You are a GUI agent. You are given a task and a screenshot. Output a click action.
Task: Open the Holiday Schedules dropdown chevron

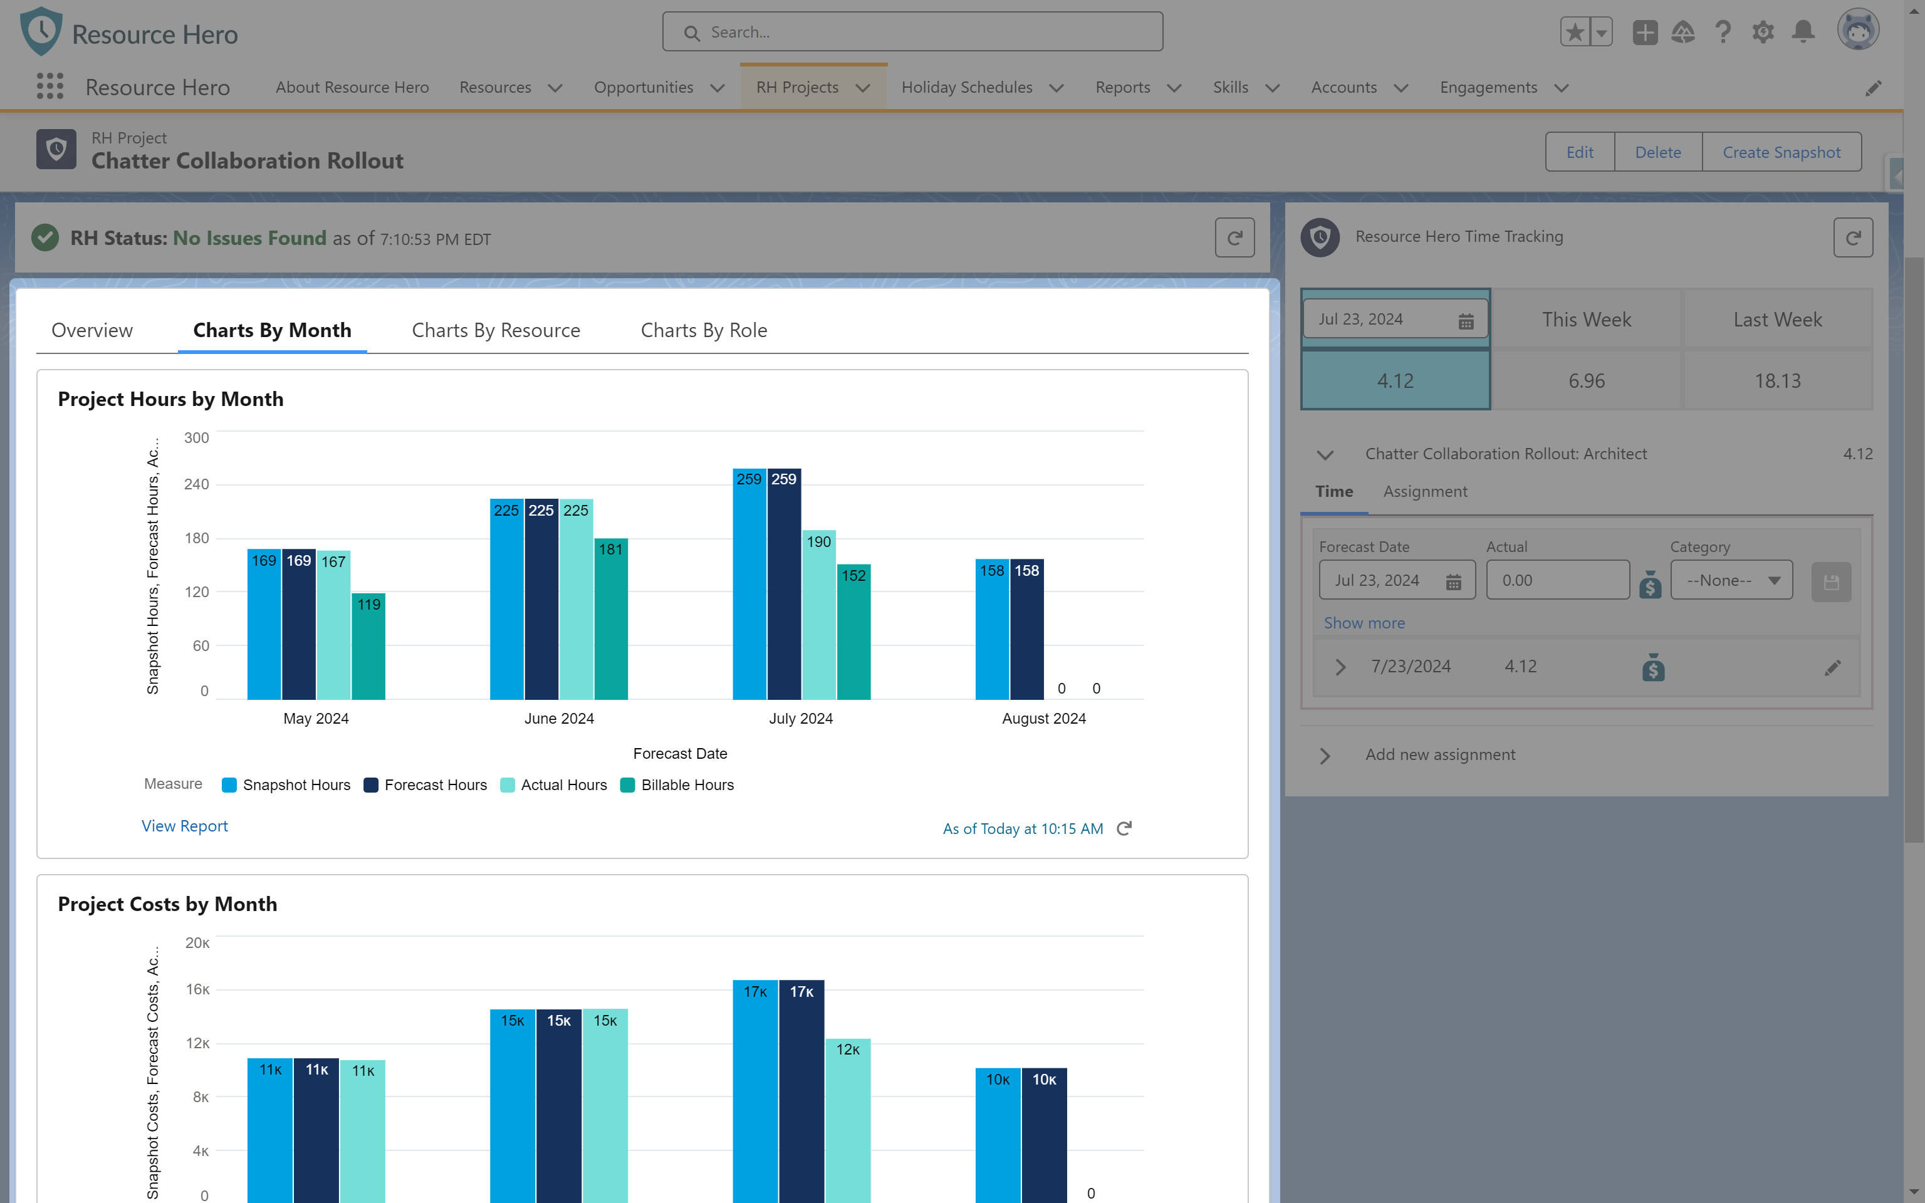[x=1056, y=88]
